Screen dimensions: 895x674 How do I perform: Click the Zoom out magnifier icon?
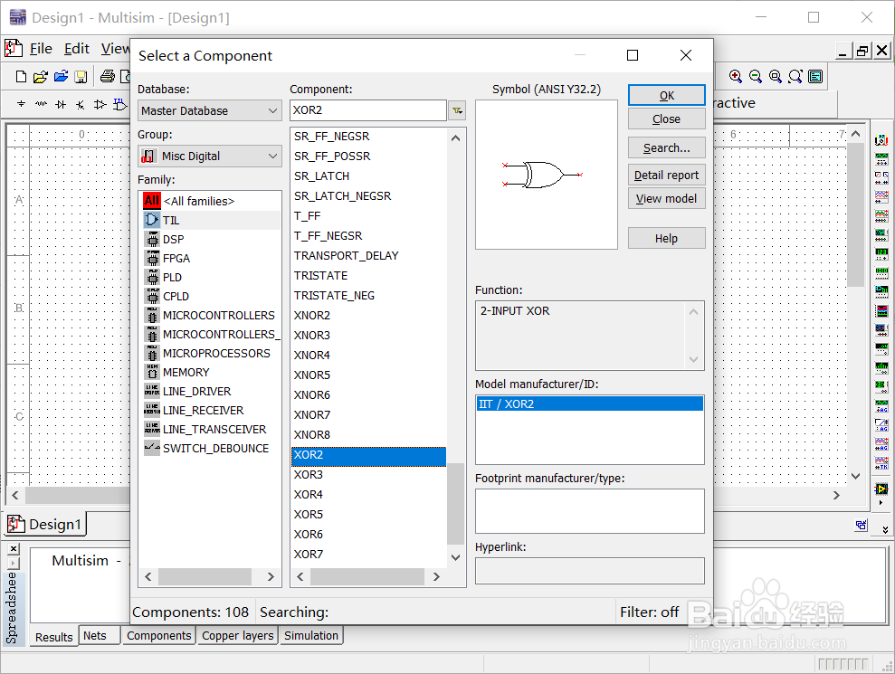coord(755,77)
